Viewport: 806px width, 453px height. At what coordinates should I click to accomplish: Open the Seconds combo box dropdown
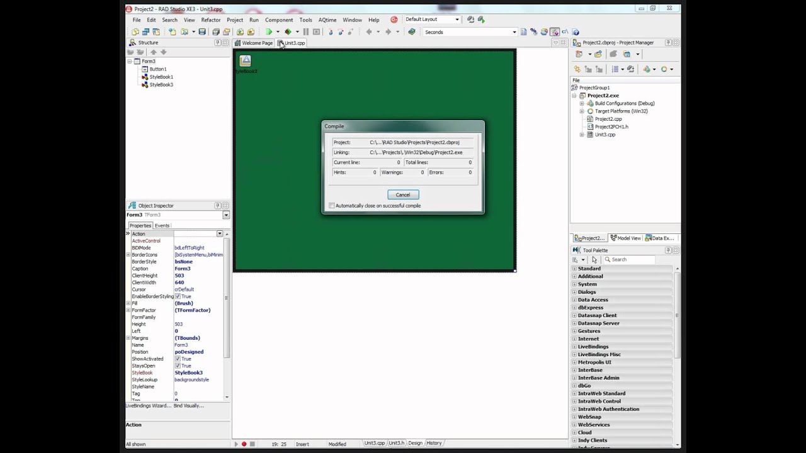click(x=514, y=32)
